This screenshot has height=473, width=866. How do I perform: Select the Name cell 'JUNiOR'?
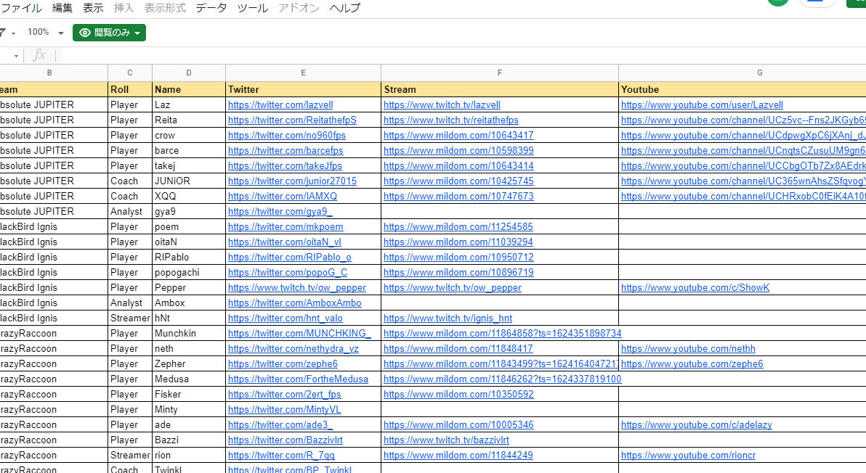pos(189,181)
